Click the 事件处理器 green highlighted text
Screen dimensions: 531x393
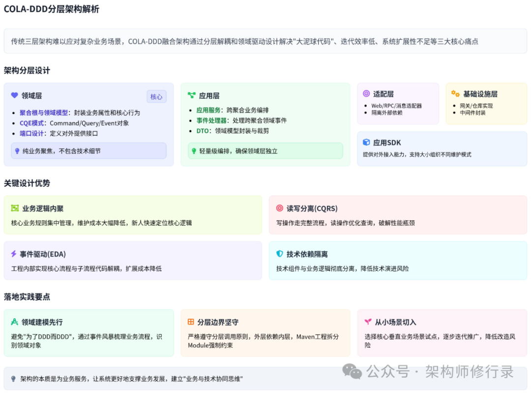pos(211,121)
